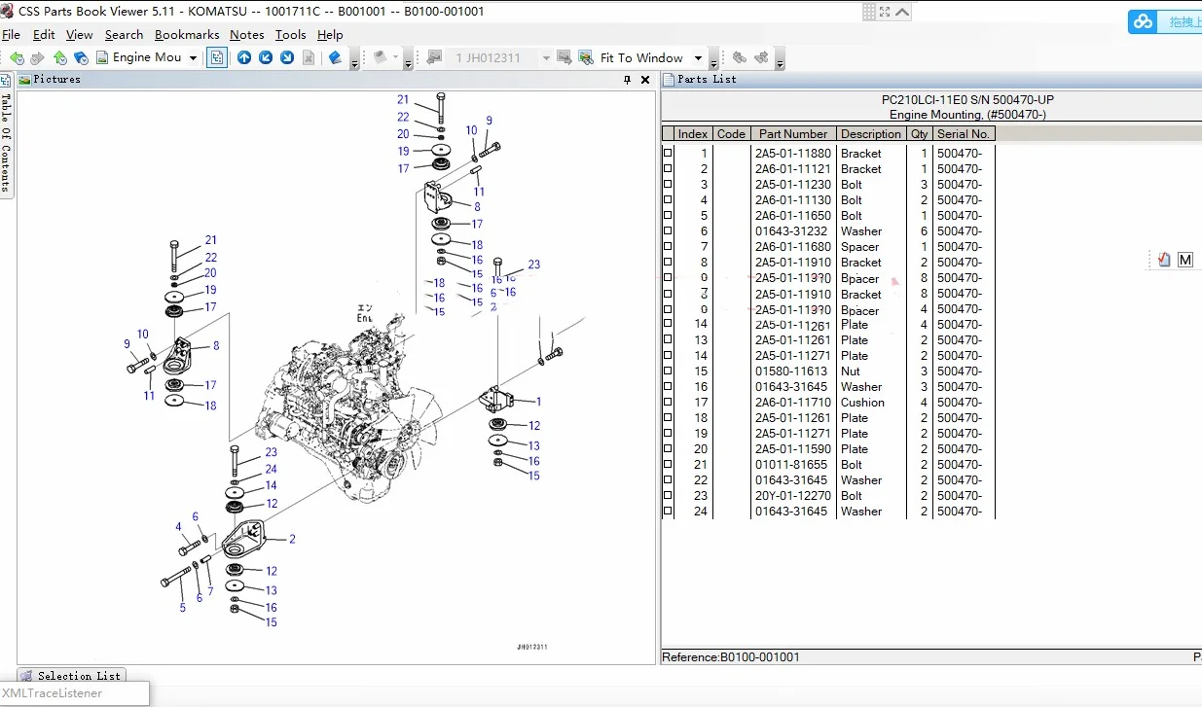1202x707 pixels.
Task: Click the blue book bookmark icon
Action: [335, 57]
